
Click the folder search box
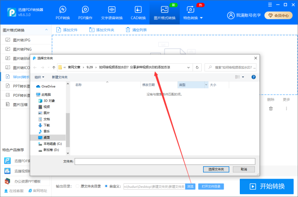(x=231, y=67)
